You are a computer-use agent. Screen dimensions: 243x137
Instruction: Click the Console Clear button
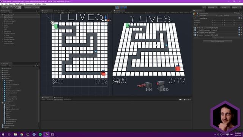pos(43,100)
